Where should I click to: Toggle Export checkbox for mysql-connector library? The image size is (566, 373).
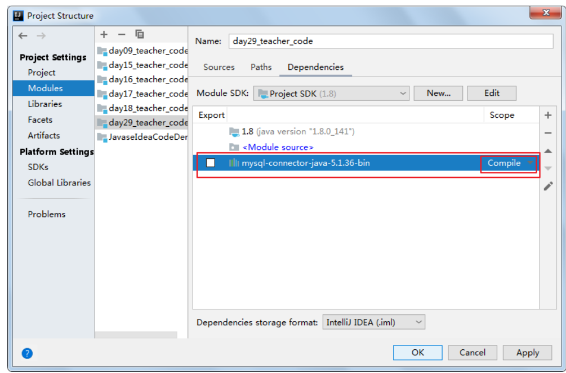point(211,163)
